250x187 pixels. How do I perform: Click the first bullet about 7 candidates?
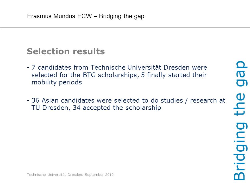tap(117, 75)
